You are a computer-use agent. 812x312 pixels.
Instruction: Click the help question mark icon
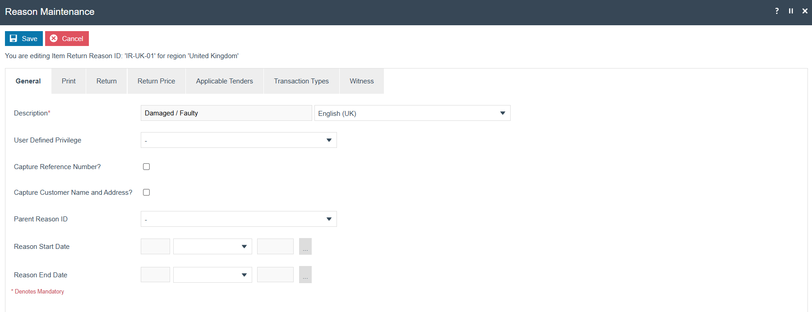point(777,11)
